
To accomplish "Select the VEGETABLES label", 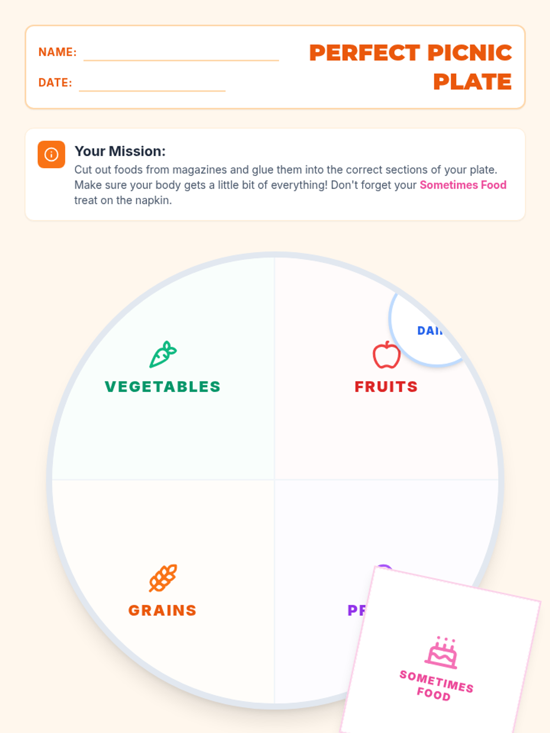I will coord(163,387).
